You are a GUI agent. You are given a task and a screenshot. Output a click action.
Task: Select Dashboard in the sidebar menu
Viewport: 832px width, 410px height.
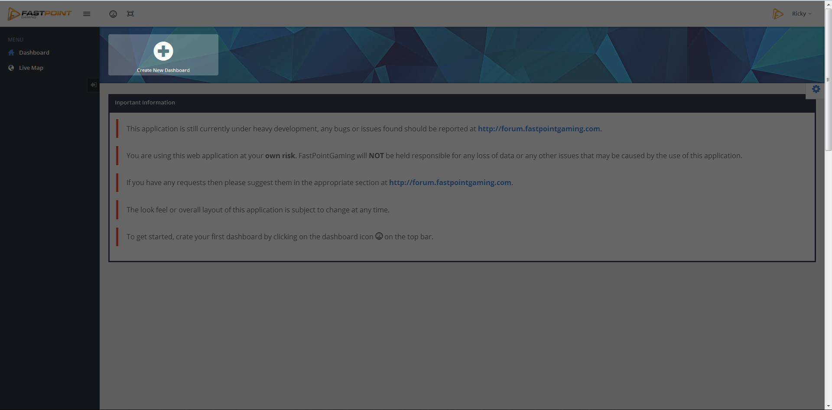click(x=34, y=52)
